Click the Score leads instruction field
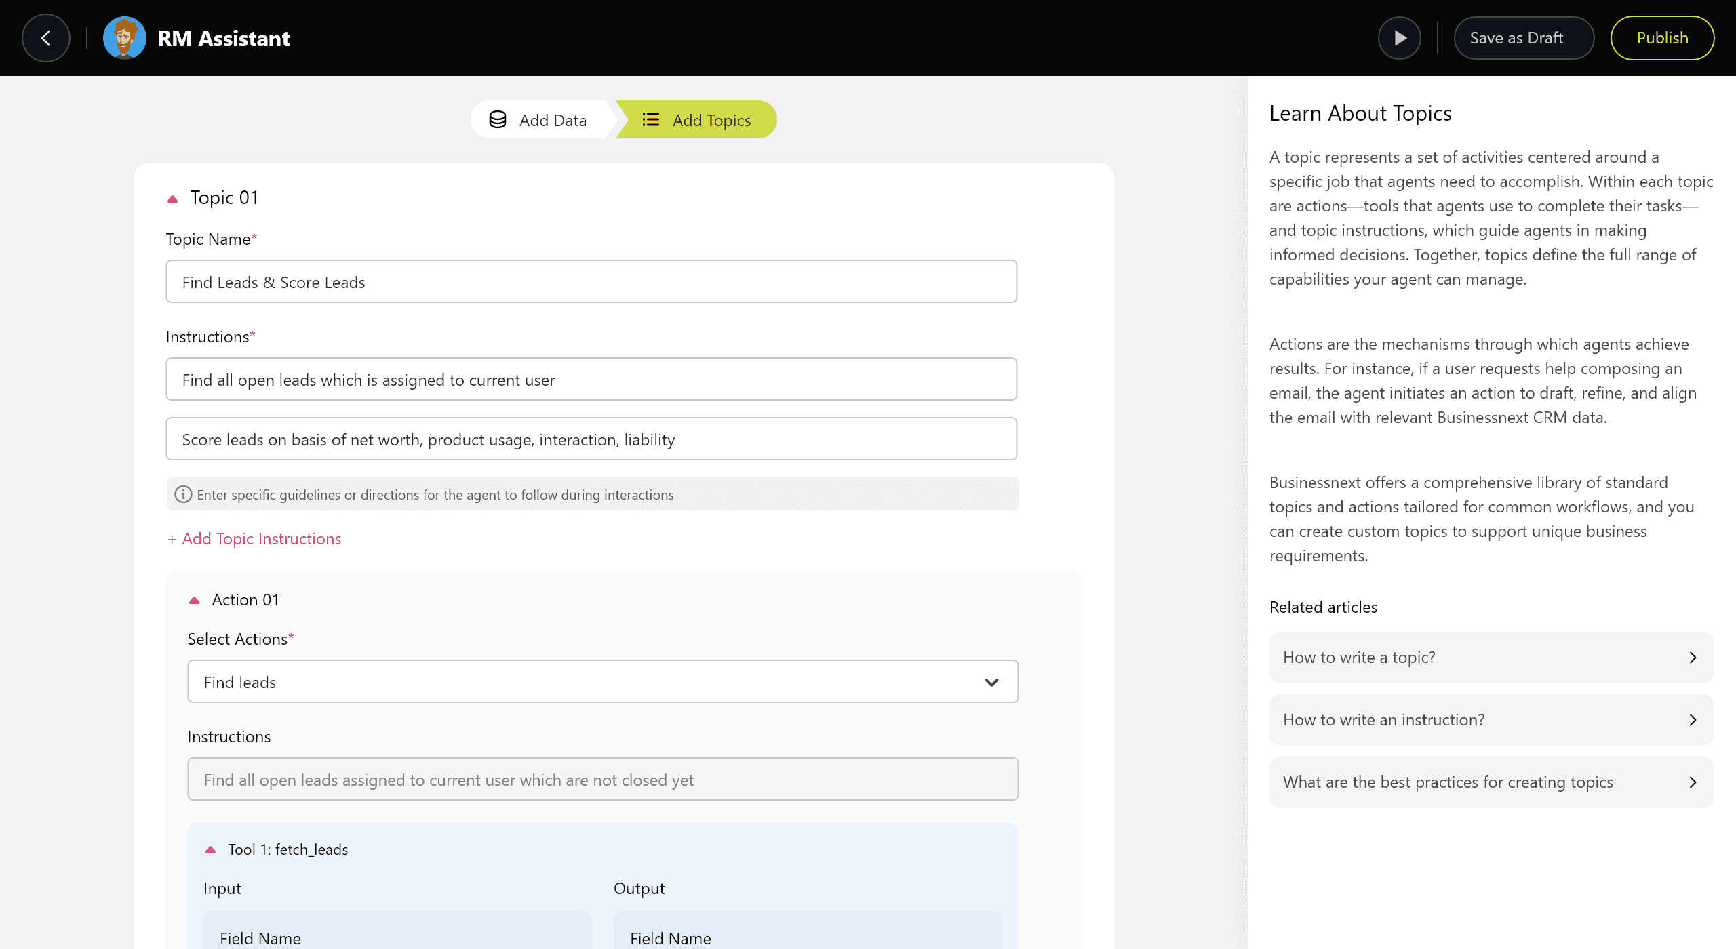Viewport: 1736px width, 949px height. coord(591,439)
